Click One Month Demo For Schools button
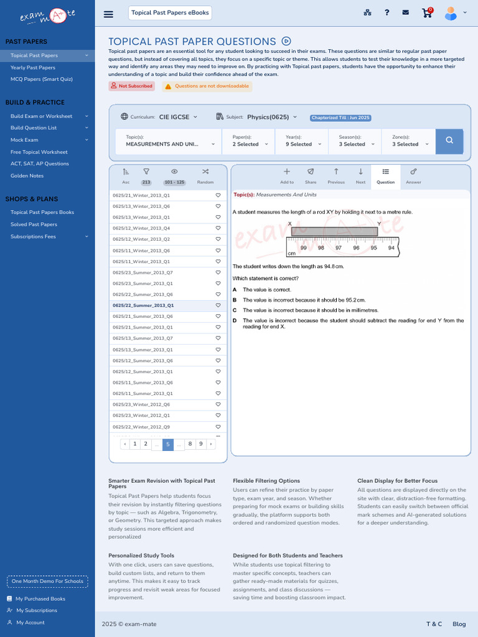 tap(47, 582)
